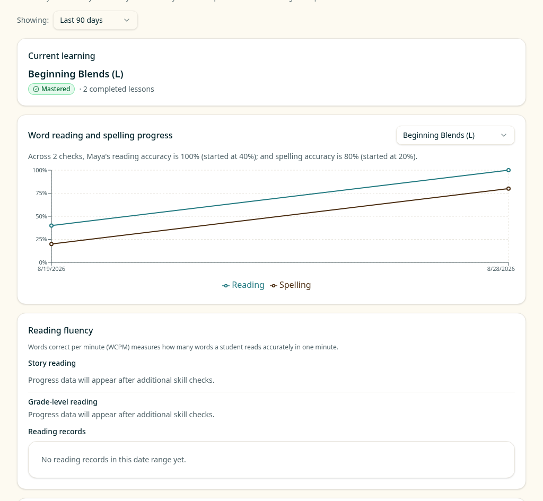Viewport: 543px width, 501px height.
Task: Click the 8/28/2026 axis date label
Action: [x=501, y=269]
